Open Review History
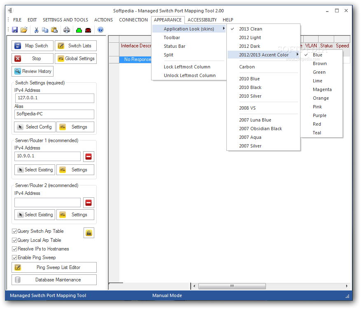Image resolution: width=361 pixels, height=309 pixels. click(33, 71)
